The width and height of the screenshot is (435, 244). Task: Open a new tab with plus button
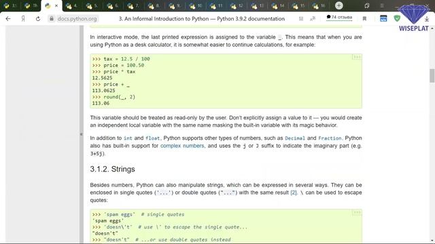click(338, 5)
